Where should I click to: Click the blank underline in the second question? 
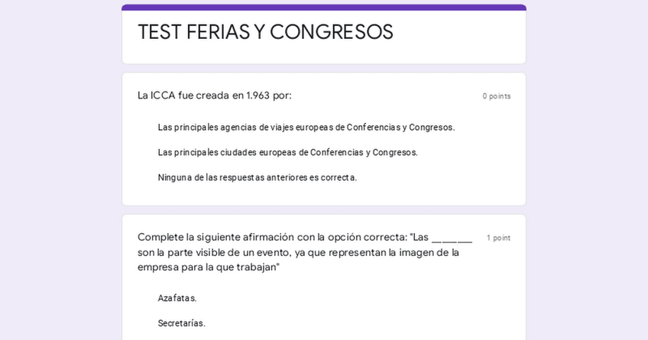452,238
